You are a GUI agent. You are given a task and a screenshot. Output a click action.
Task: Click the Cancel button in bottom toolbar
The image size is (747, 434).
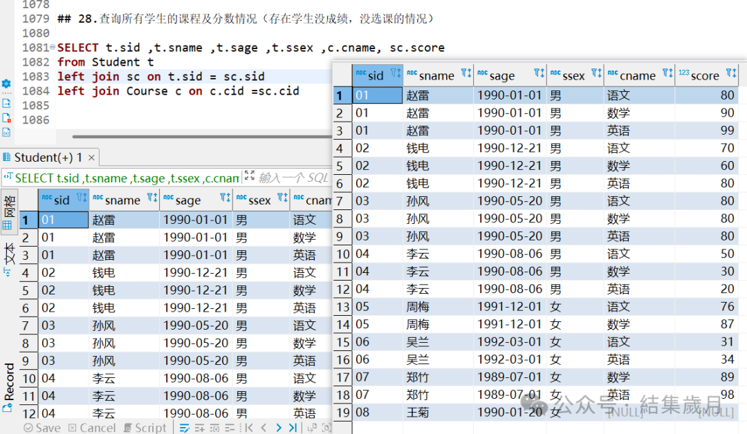tap(92, 428)
